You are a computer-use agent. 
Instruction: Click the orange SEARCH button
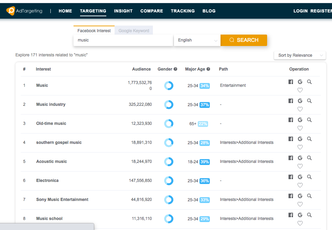tap(244, 40)
